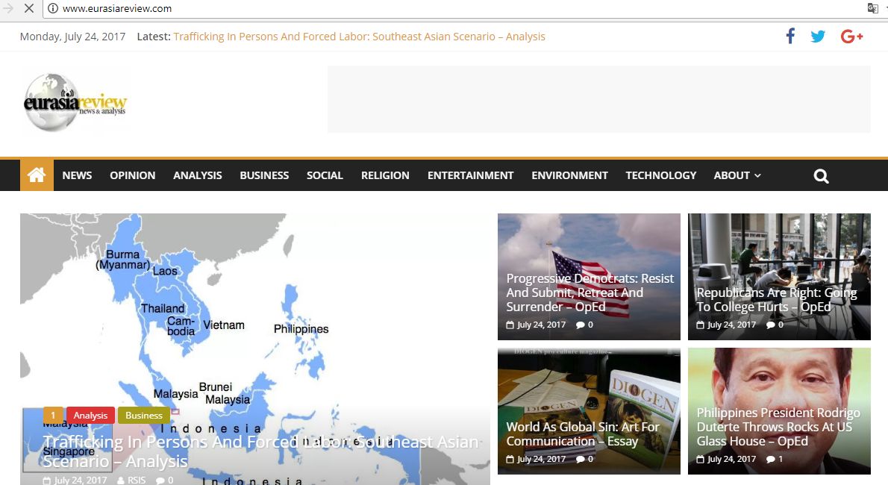This screenshot has width=888, height=485.
Task: Expand the ABOUT menu dropdown
Action: click(737, 175)
